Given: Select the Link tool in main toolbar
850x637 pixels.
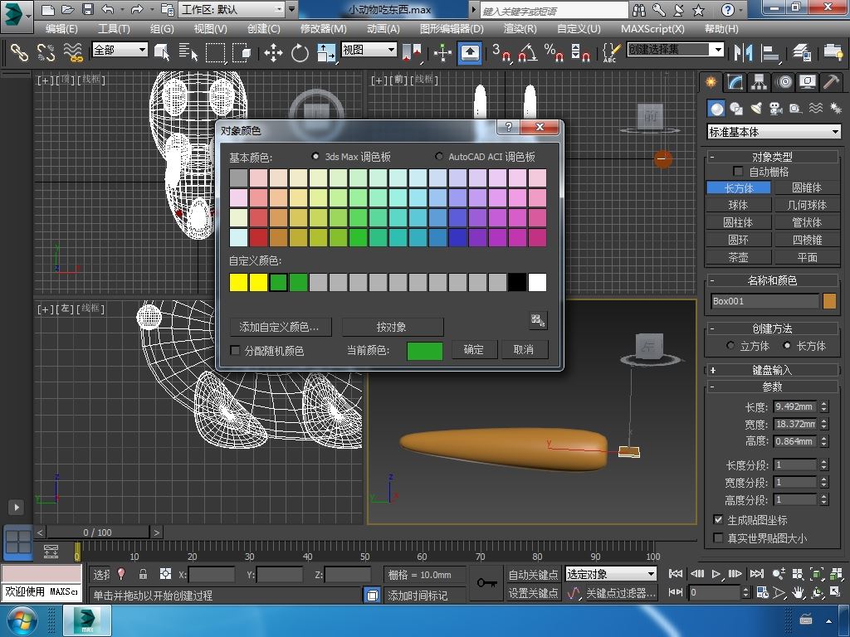Looking at the screenshot, I should [x=20, y=52].
